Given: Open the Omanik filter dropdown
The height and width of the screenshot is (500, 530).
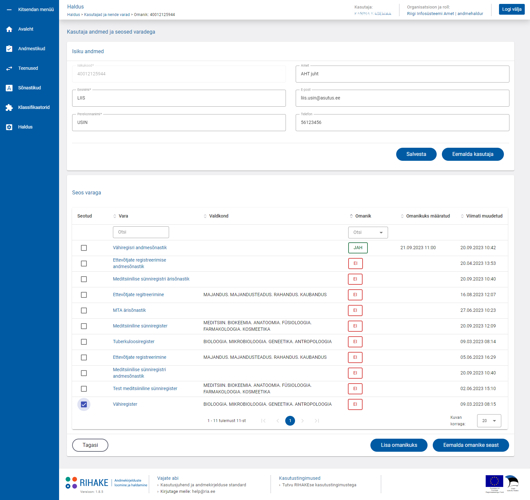Looking at the screenshot, I should tap(368, 233).
